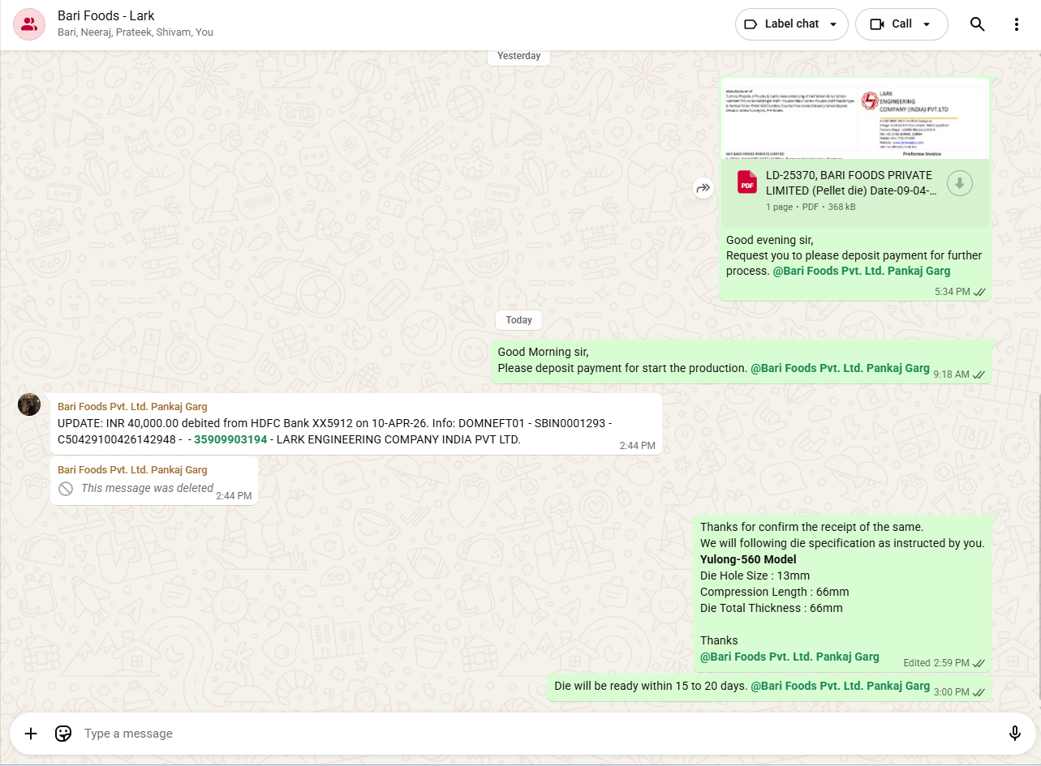The width and height of the screenshot is (1041, 766).
Task: Open the emoji sticker picker icon
Action: click(x=63, y=734)
